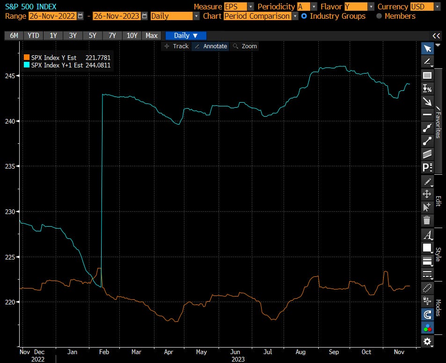Toggle the dotted lasso selection mode
The width and height of the screenshot is (446, 363).
(x=427, y=288)
